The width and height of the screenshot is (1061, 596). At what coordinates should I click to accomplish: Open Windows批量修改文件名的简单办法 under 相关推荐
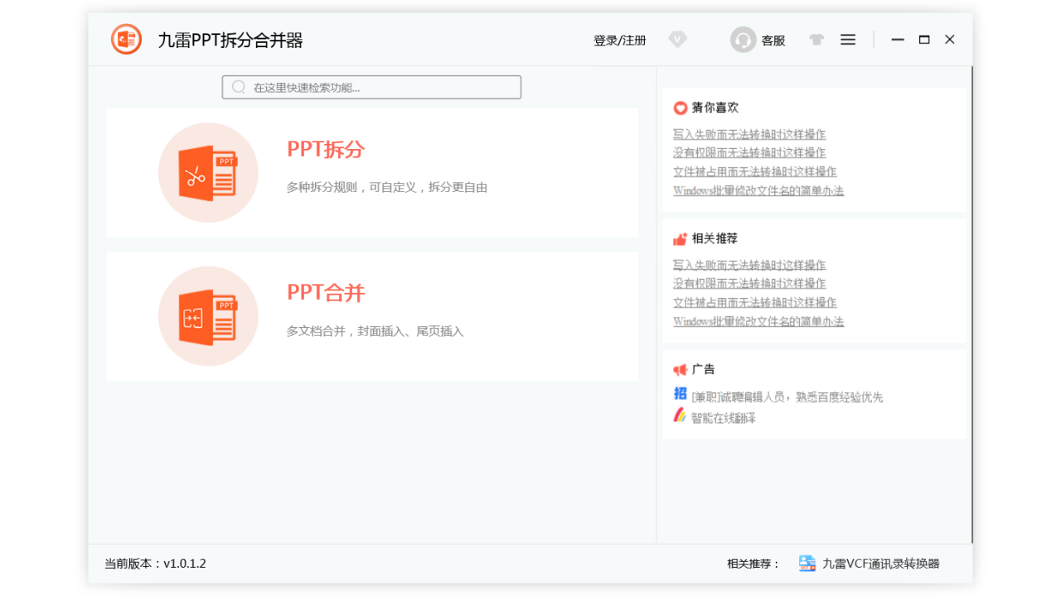(x=758, y=321)
